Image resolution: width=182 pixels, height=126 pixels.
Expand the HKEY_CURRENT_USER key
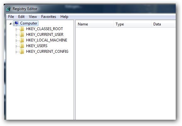click(16, 35)
